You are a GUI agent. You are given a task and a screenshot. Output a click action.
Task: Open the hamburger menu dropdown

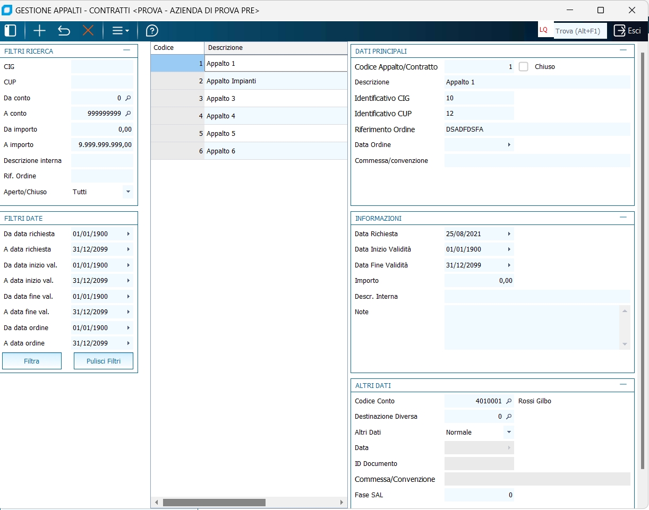point(120,31)
